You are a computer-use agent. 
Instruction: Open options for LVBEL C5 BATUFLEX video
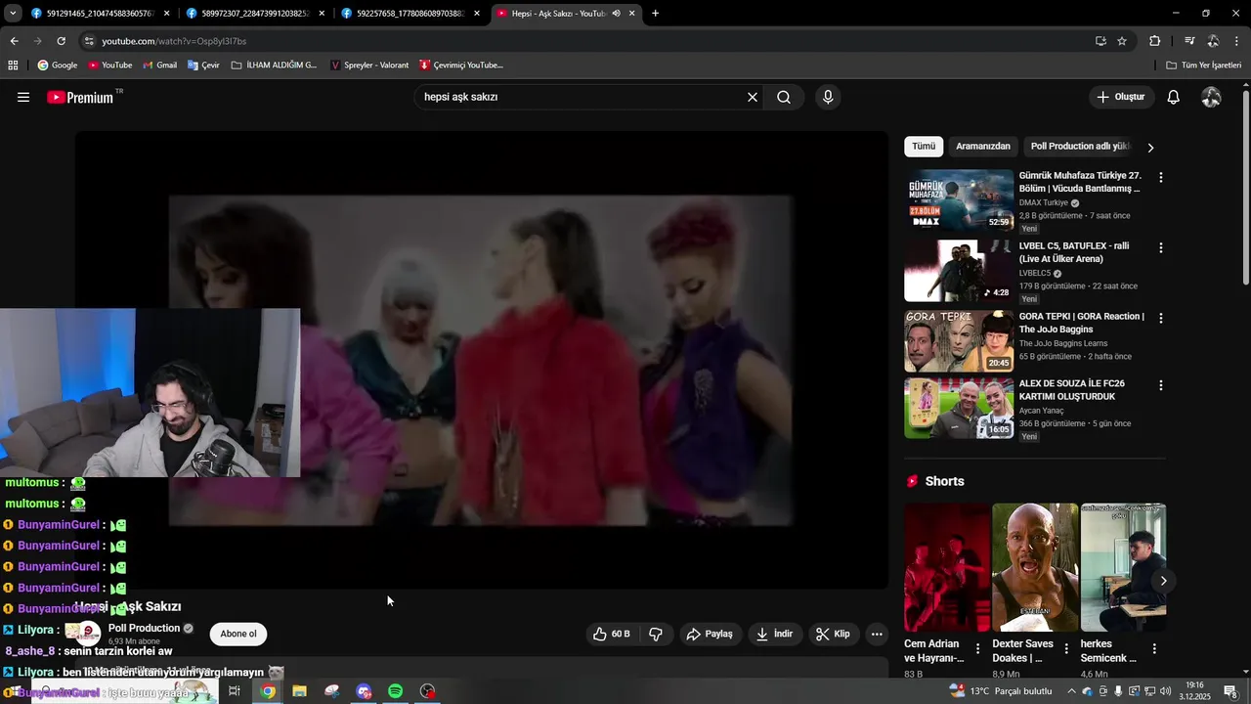pos(1161,248)
